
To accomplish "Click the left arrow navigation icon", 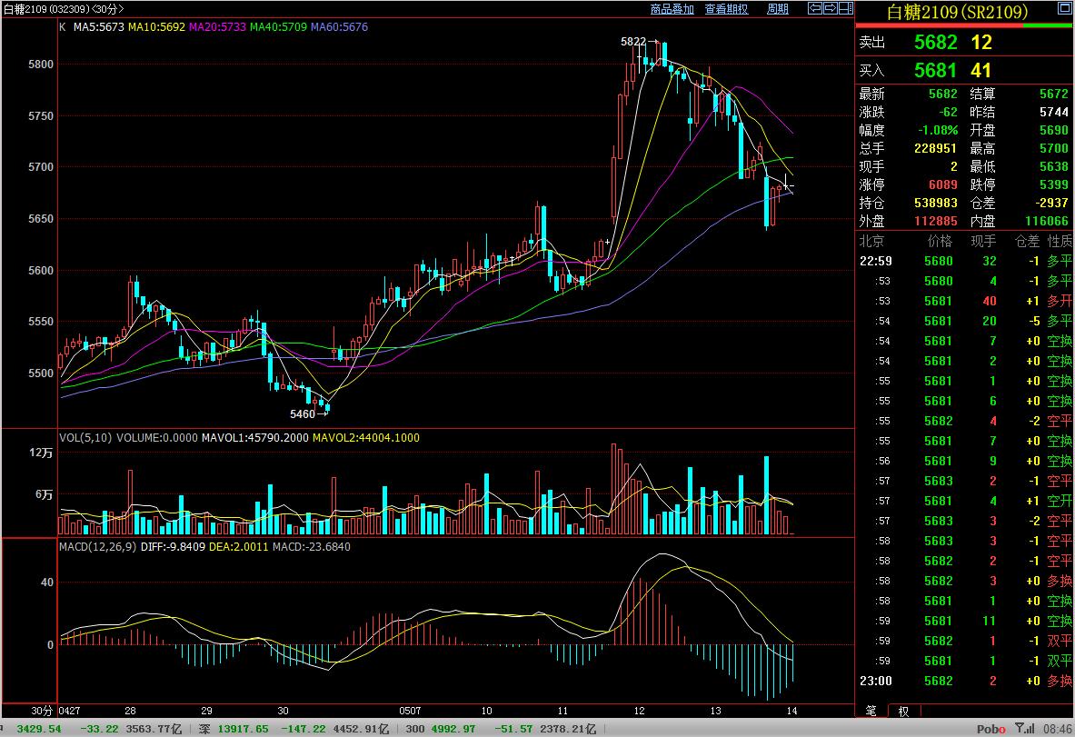I will pos(815,8).
